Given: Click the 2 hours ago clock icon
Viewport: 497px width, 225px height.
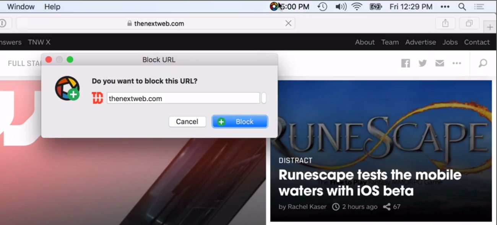Looking at the screenshot, I should (x=336, y=207).
